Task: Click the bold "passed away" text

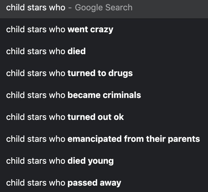Action: pyautogui.click(x=94, y=183)
